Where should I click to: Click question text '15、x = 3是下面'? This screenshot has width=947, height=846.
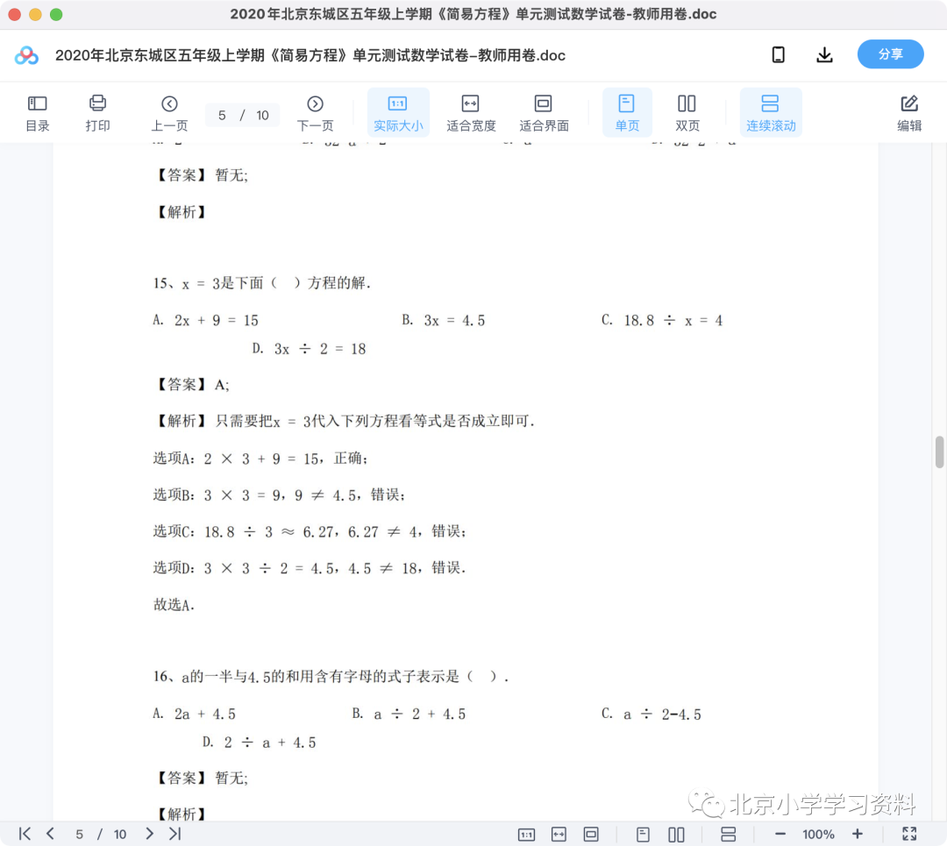[x=262, y=283]
